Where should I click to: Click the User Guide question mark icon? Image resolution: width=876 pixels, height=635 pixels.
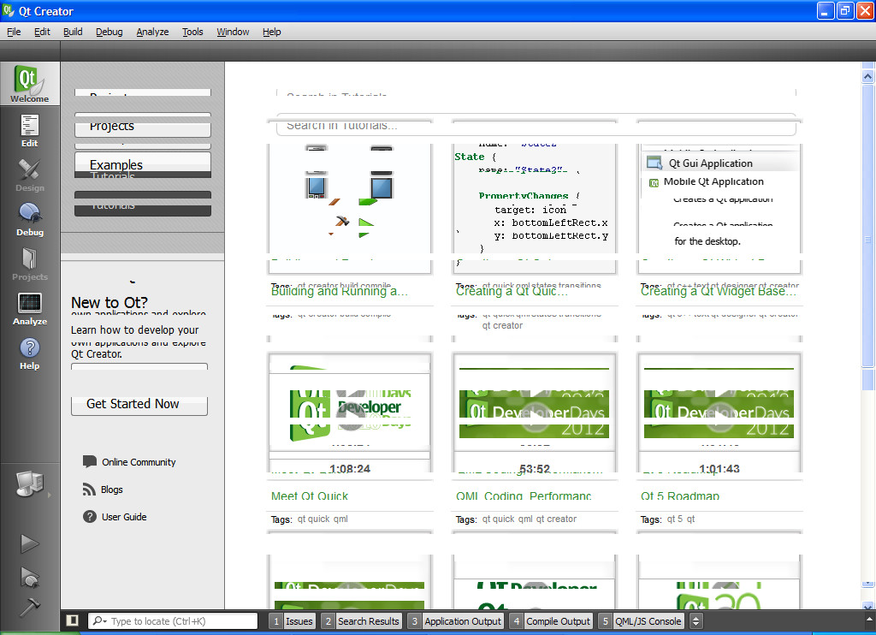tap(89, 517)
